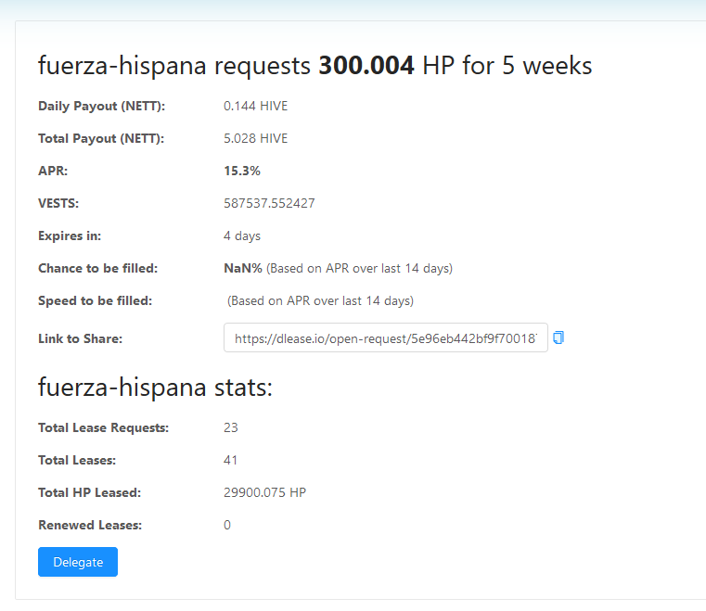The height and width of the screenshot is (611, 706).
Task: Click the 'Total Payout (NETT):' label
Action: click(x=101, y=138)
